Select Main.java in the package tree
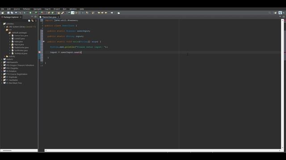 click(x=18, y=41)
